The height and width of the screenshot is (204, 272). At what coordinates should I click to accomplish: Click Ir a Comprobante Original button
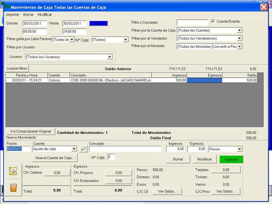pyautogui.click(x=31, y=132)
